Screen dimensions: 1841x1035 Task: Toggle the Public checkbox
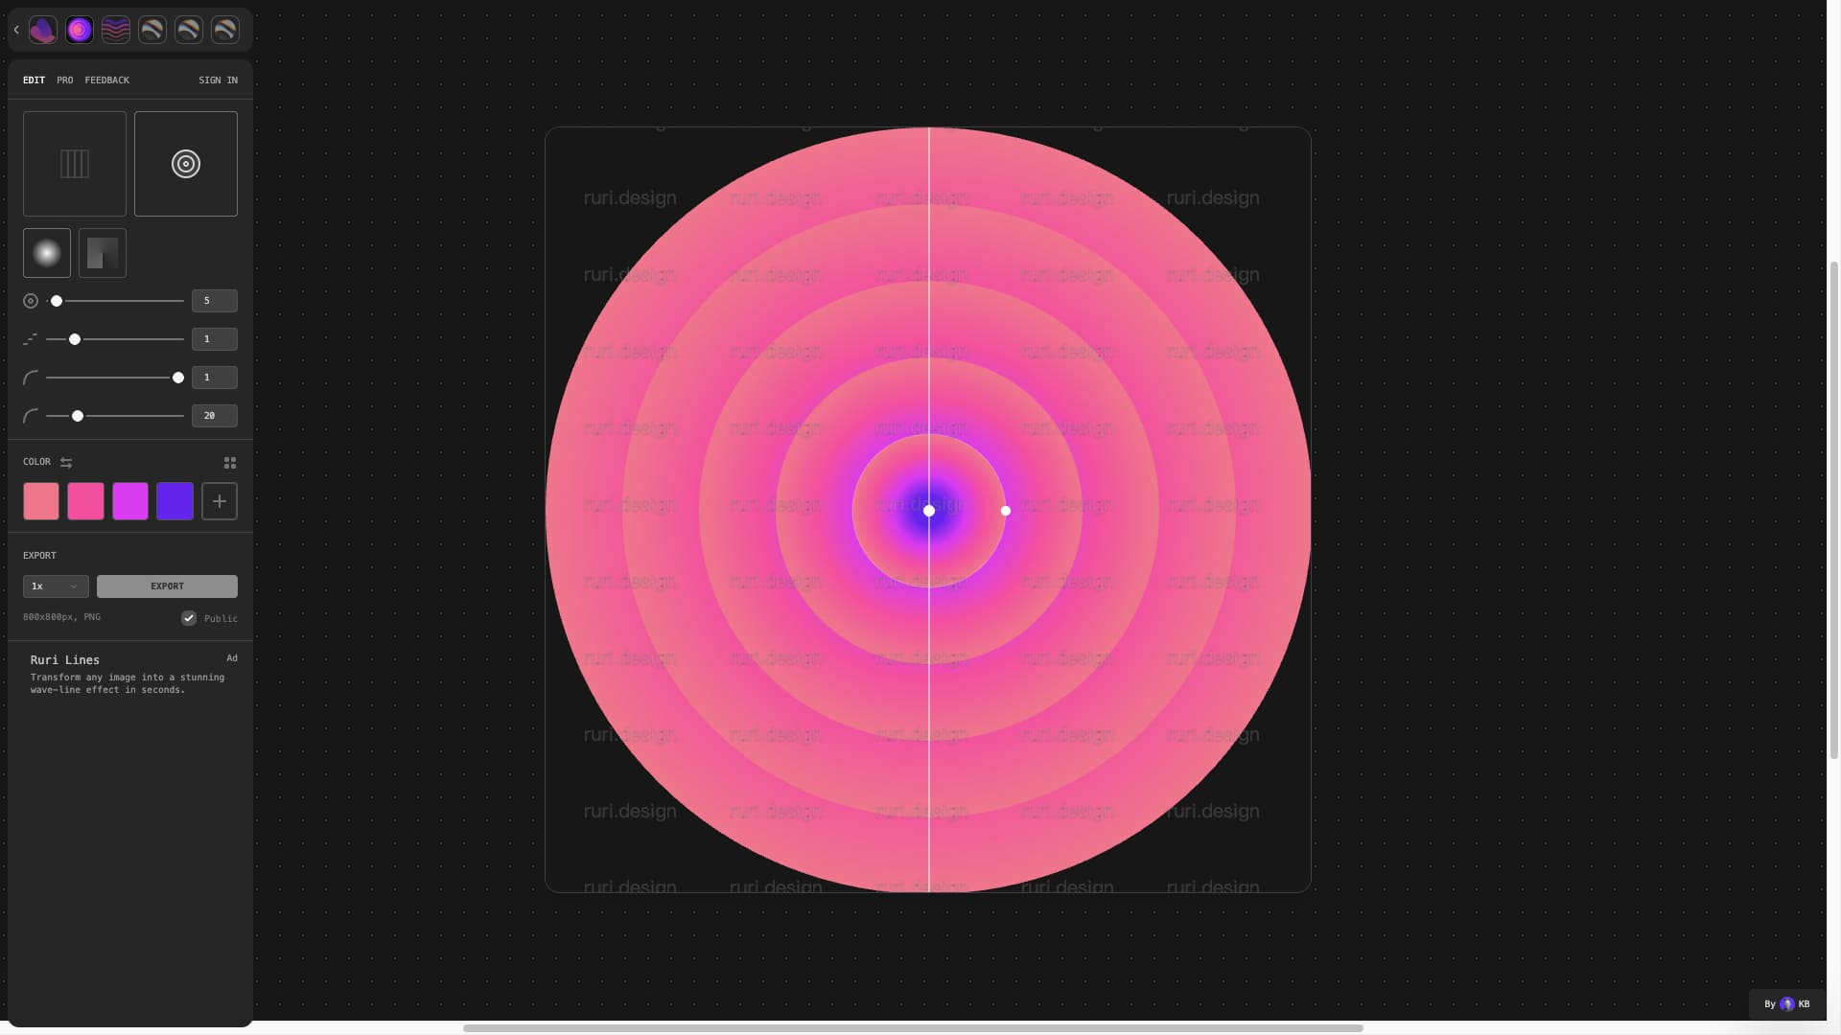(189, 618)
